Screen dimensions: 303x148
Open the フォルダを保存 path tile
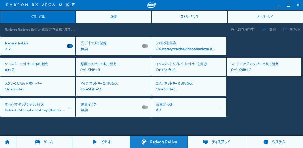188,46
